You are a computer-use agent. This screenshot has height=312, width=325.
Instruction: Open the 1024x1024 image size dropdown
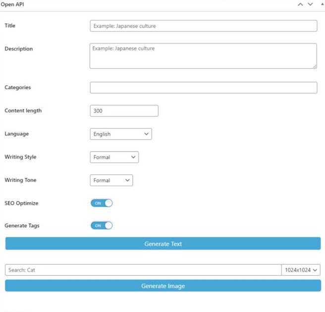tap(301, 270)
